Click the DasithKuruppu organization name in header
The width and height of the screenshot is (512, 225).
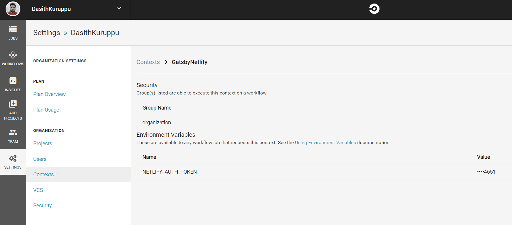click(51, 9)
